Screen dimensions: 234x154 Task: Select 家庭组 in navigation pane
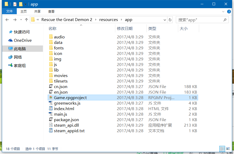point(20,65)
